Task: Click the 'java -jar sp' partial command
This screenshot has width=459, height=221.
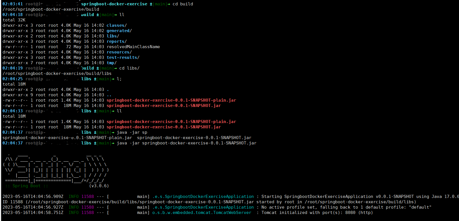Action: point(132,132)
